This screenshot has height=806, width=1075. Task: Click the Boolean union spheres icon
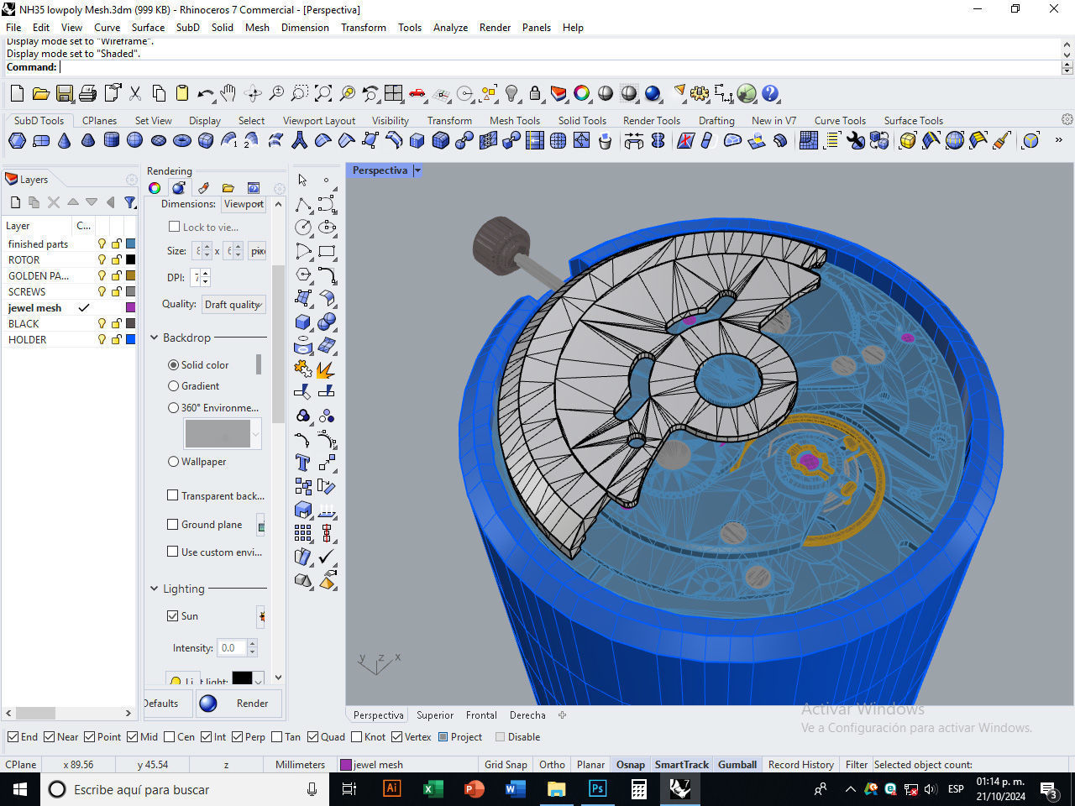coord(327,322)
